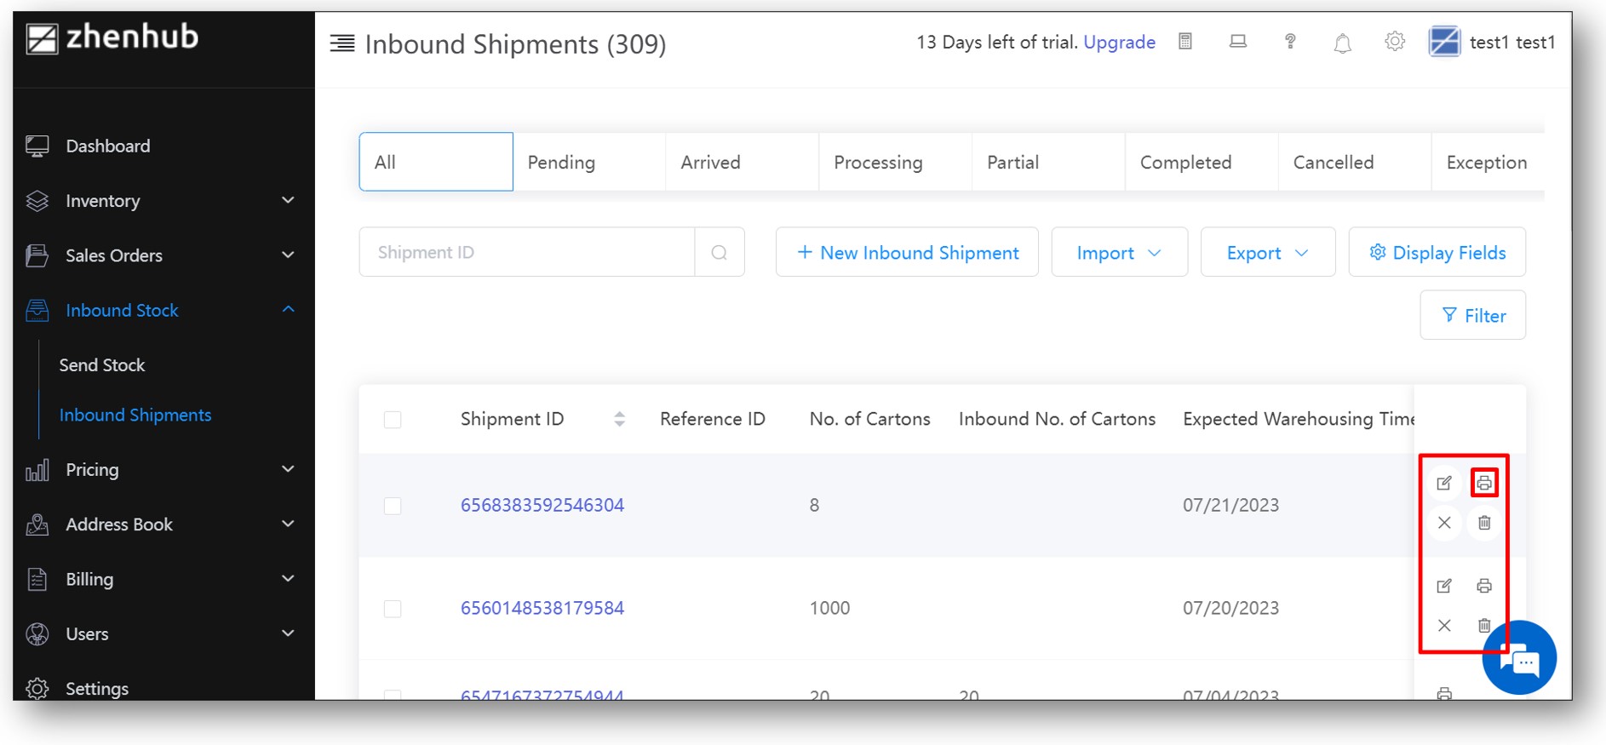Click the Upgrade trial link
The height and width of the screenshot is (745, 1606).
[1119, 43]
